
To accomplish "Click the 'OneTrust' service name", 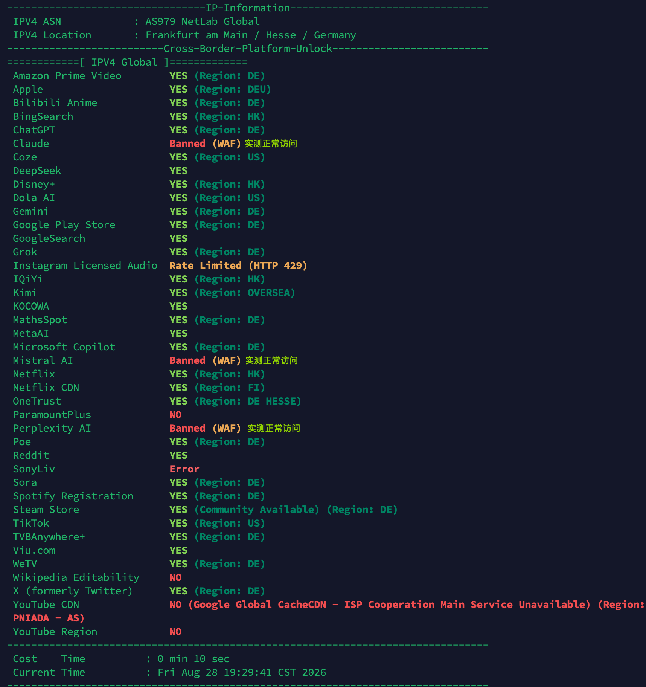I will pyautogui.click(x=37, y=401).
